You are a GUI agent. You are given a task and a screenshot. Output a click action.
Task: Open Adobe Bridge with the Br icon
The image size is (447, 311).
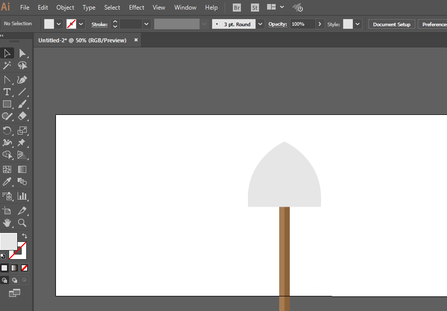[x=237, y=8]
